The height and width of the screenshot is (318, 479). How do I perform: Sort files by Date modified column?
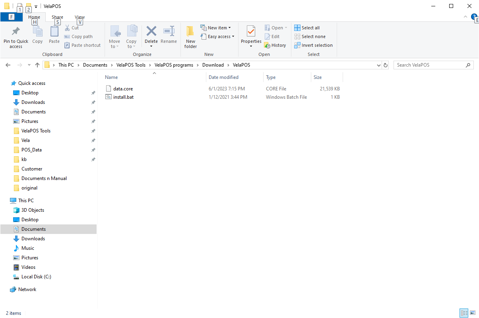click(223, 77)
